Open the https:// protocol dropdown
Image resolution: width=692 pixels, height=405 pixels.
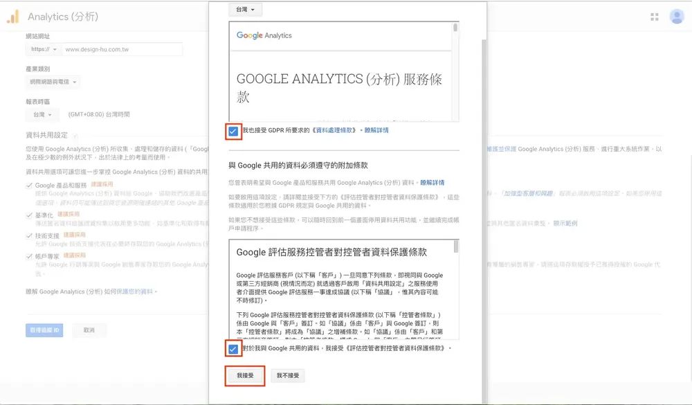coord(43,49)
